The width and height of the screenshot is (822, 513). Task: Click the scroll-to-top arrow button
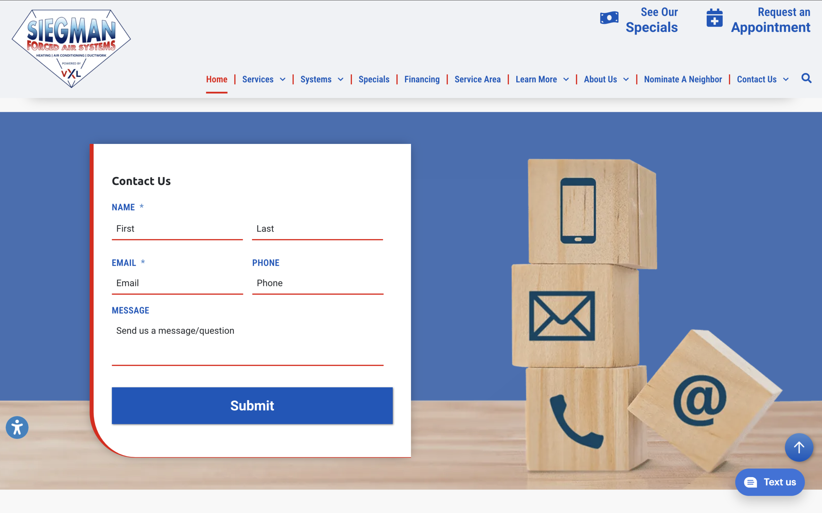799,447
